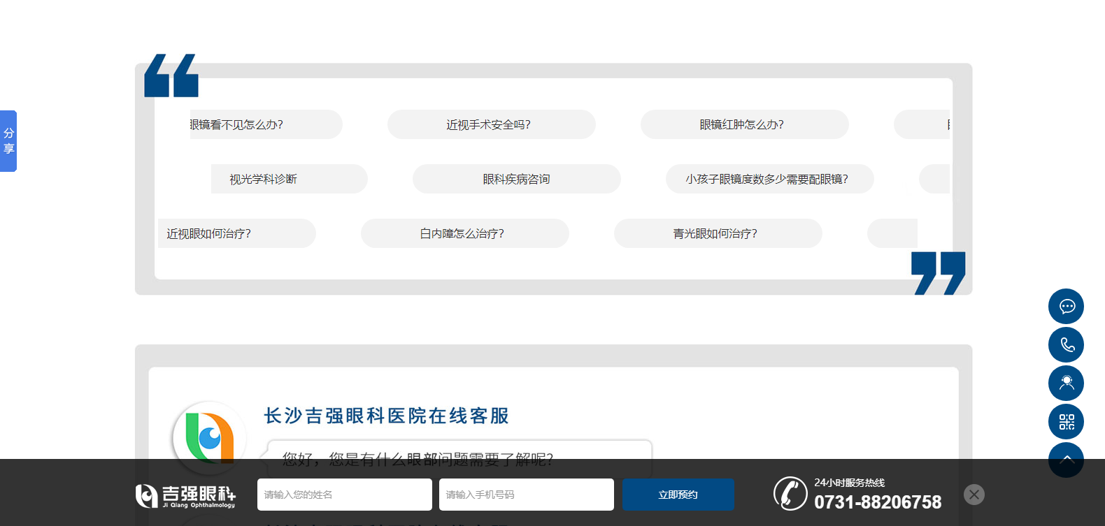The height and width of the screenshot is (526, 1105).
Task: Click the phone call floating icon
Action: 1066,344
